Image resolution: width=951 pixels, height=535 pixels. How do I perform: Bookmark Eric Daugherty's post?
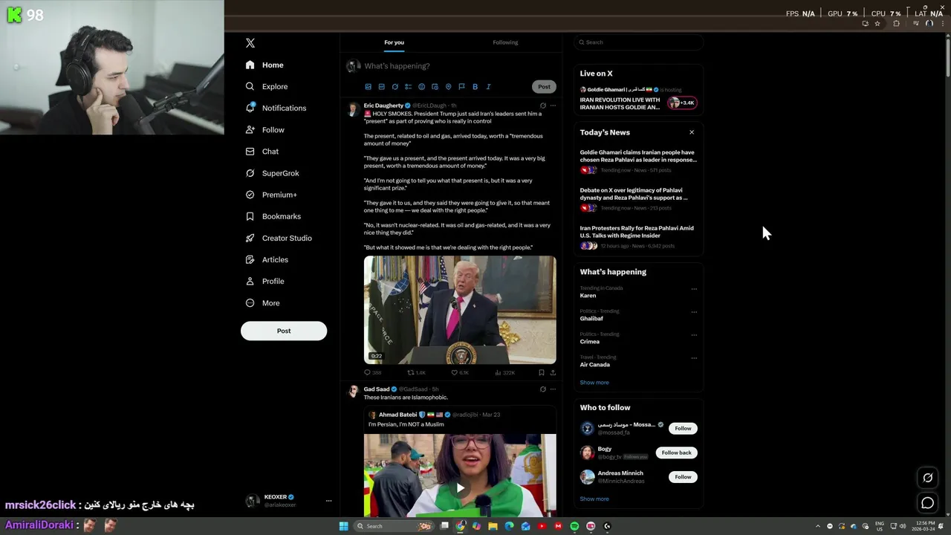[x=542, y=372]
